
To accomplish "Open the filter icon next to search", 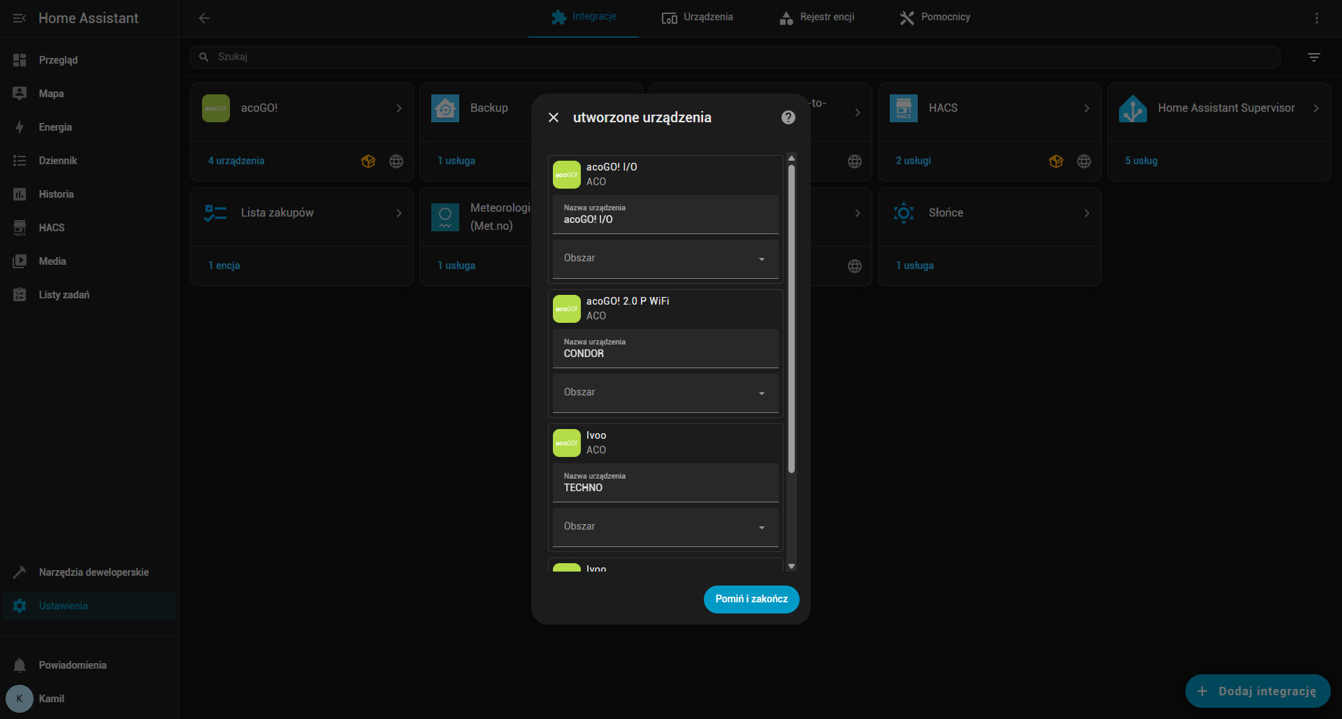I will [1313, 57].
